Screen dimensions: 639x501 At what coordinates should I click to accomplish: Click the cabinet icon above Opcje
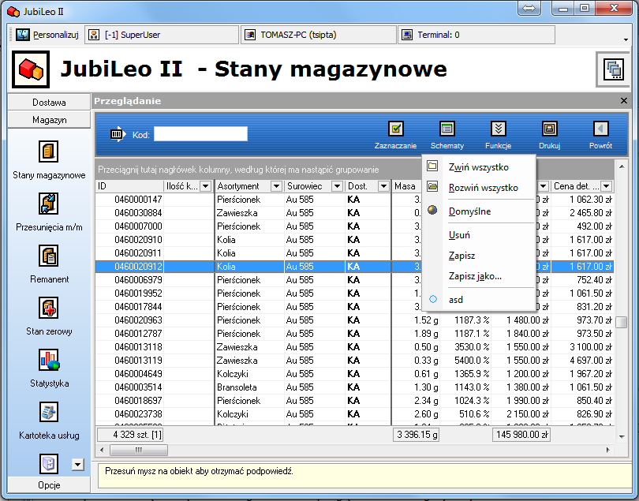49,464
